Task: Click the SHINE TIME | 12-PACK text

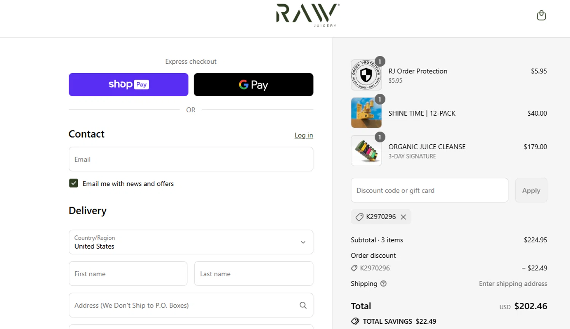Action: pos(422,113)
